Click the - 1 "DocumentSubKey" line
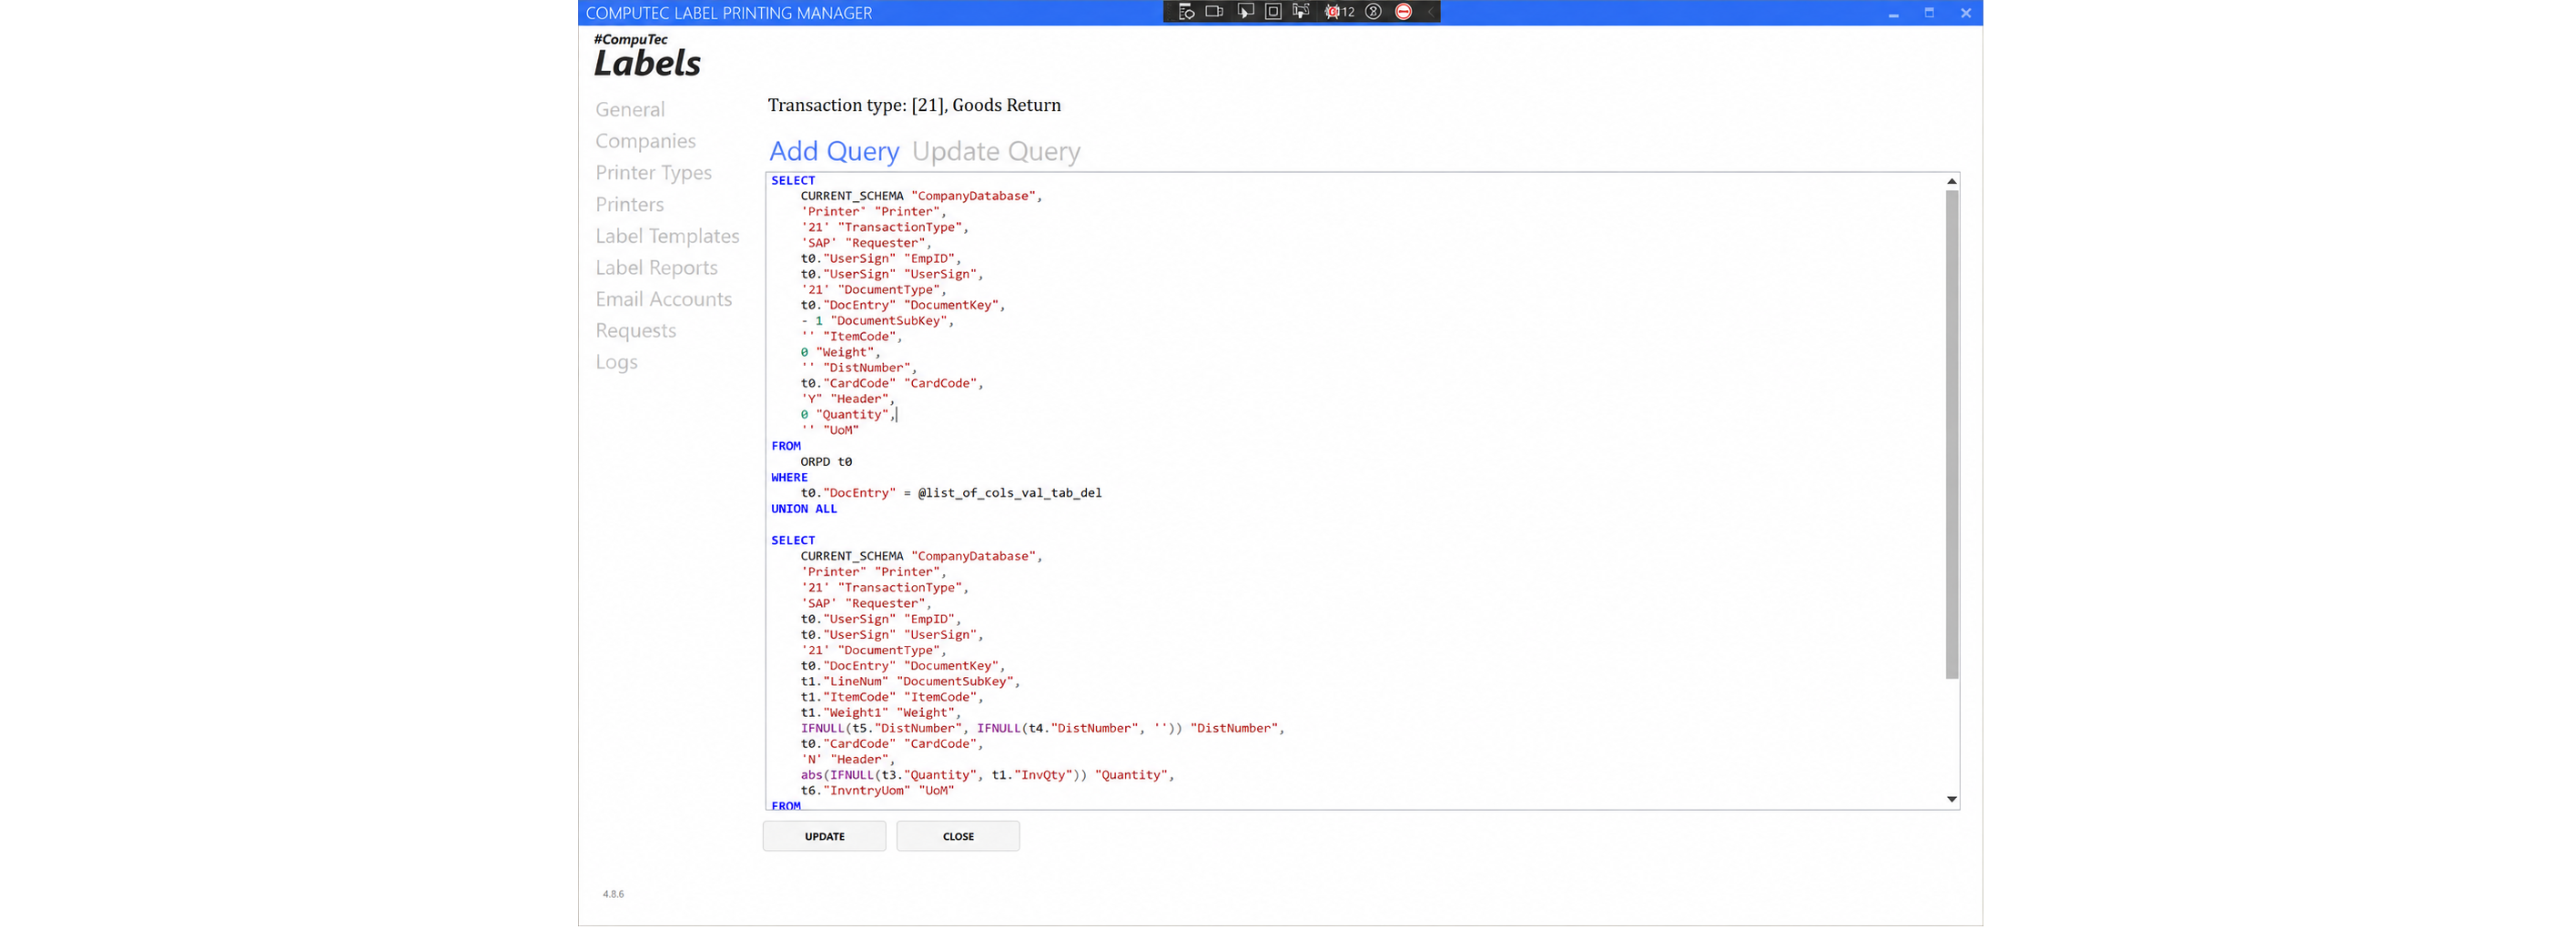2576x929 pixels. [877, 321]
